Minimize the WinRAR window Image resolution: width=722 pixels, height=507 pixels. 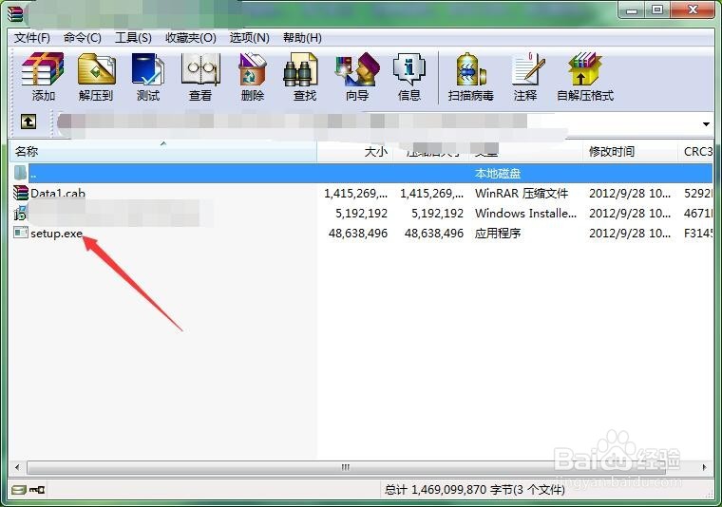[x=632, y=9]
